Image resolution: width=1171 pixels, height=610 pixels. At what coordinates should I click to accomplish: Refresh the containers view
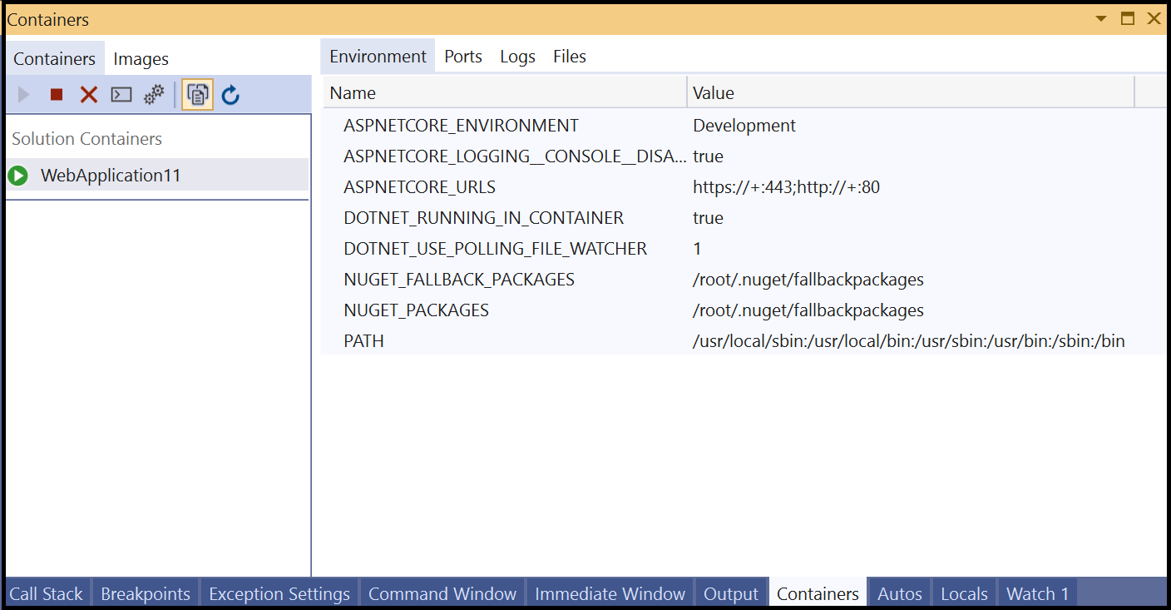tap(230, 94)
